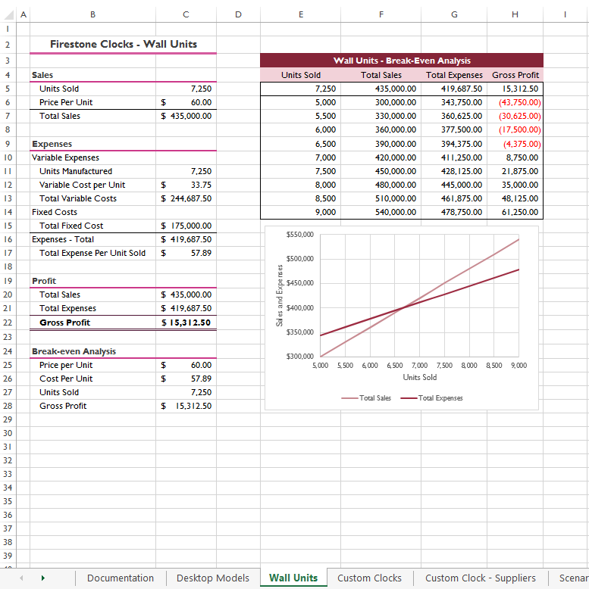The width and height of the screenshot is (589, 589).
Task: Open the Desktop Models sheet tab
Action: point(213,578)
